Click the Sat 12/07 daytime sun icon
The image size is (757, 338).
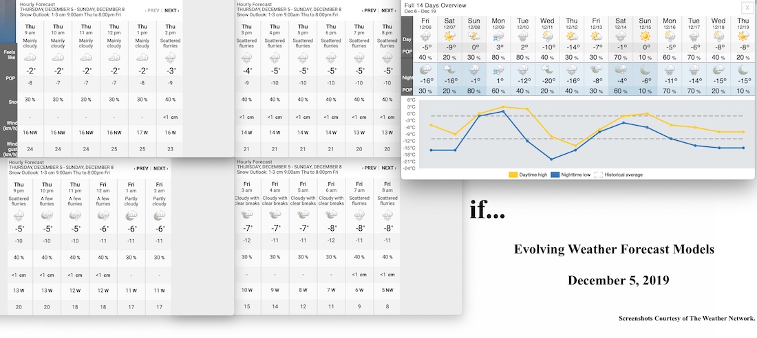449,36
